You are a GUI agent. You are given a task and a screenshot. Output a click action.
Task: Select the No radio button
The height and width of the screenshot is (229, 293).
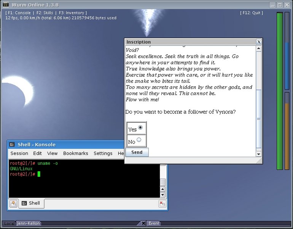[x=139, y=140]
